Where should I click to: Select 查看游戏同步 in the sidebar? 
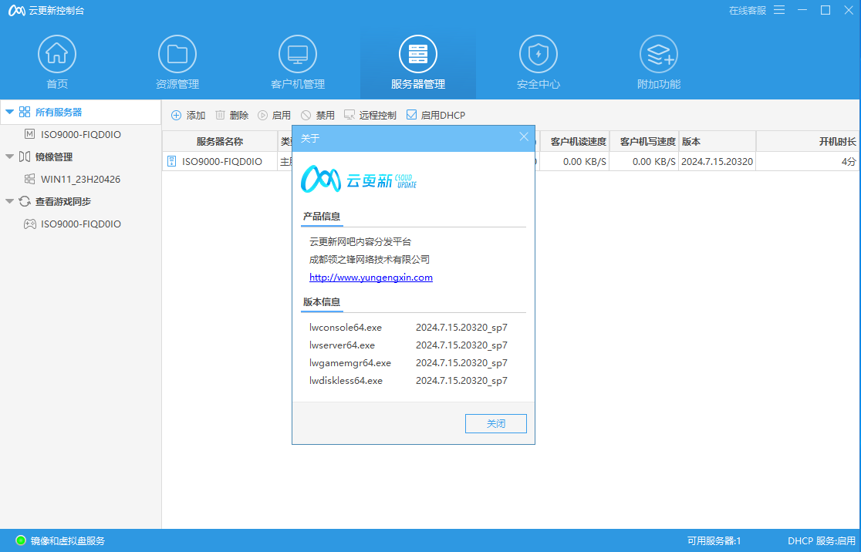tap(63, 201)
